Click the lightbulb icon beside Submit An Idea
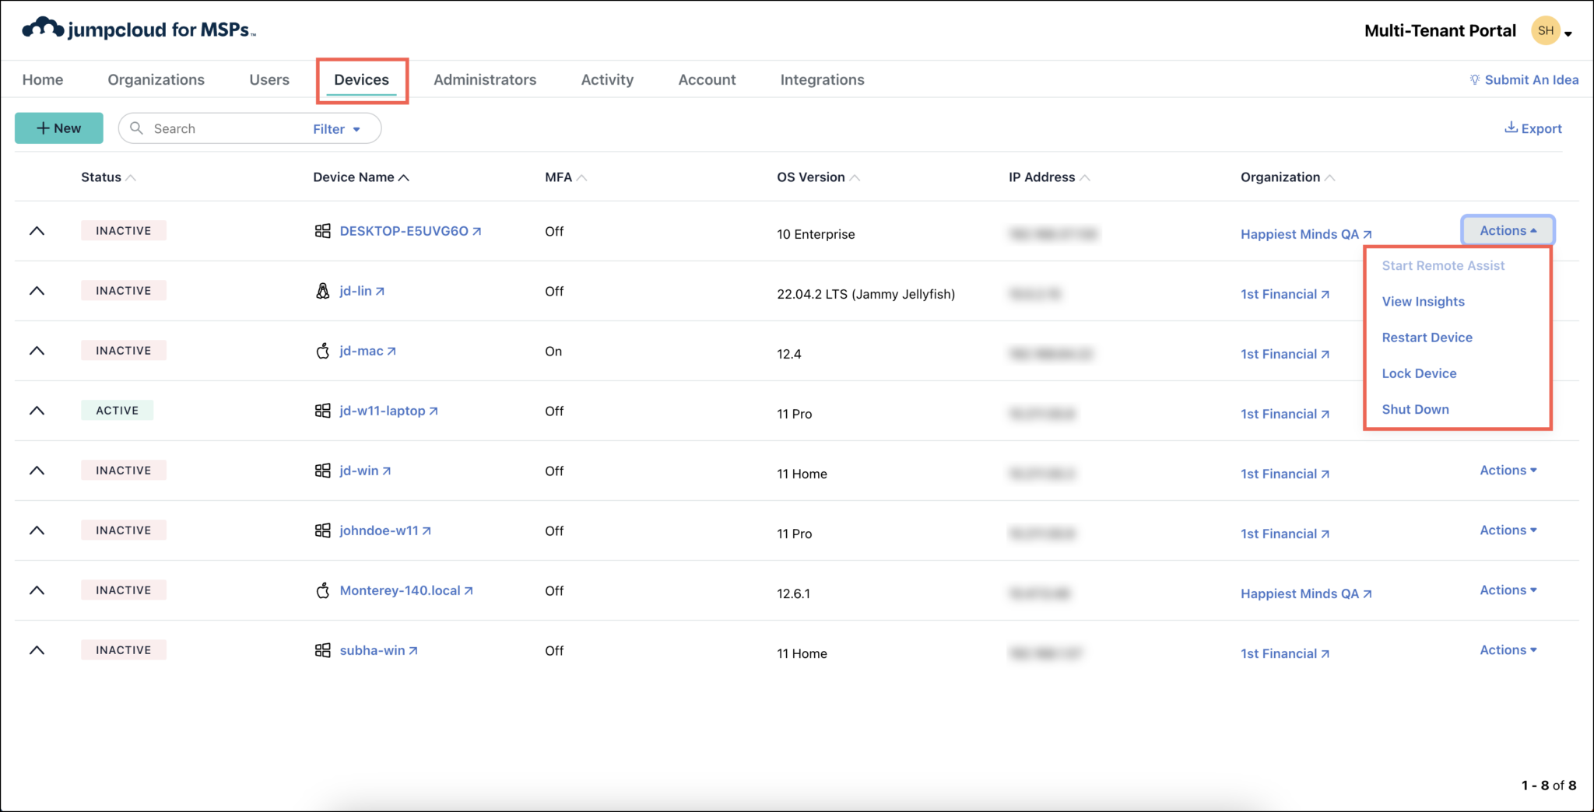The width and height of the screenshot is (1594, 812). point(1476,79)
